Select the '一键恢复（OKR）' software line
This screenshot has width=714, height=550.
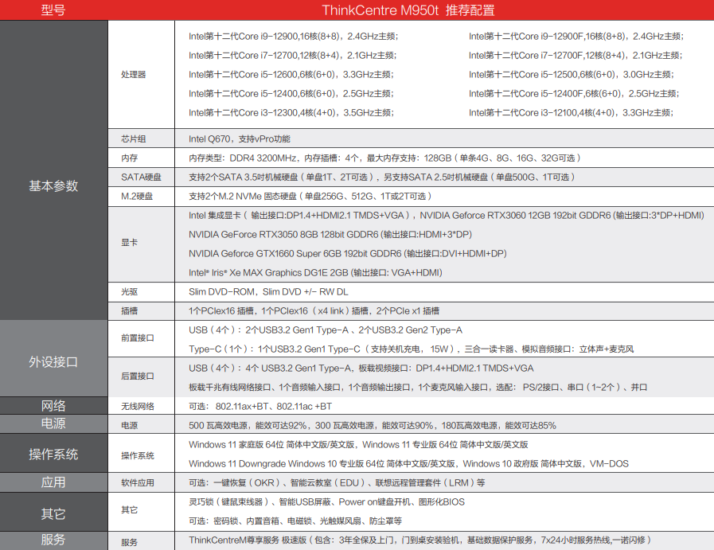[x=337, y=483]
